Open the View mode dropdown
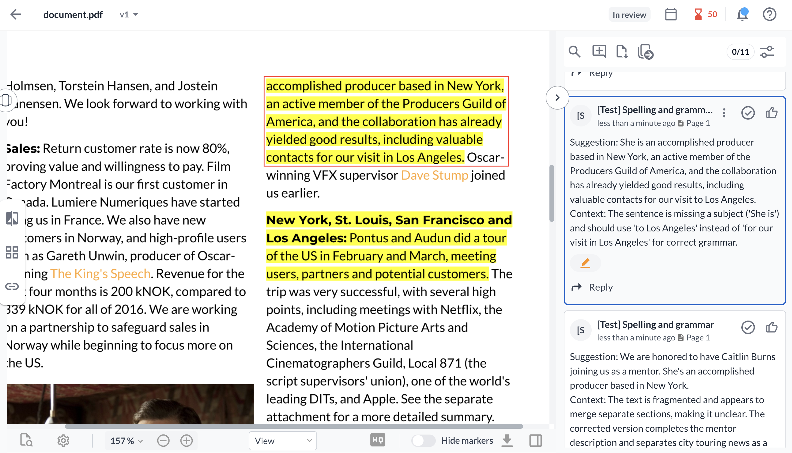 [282, 440]
